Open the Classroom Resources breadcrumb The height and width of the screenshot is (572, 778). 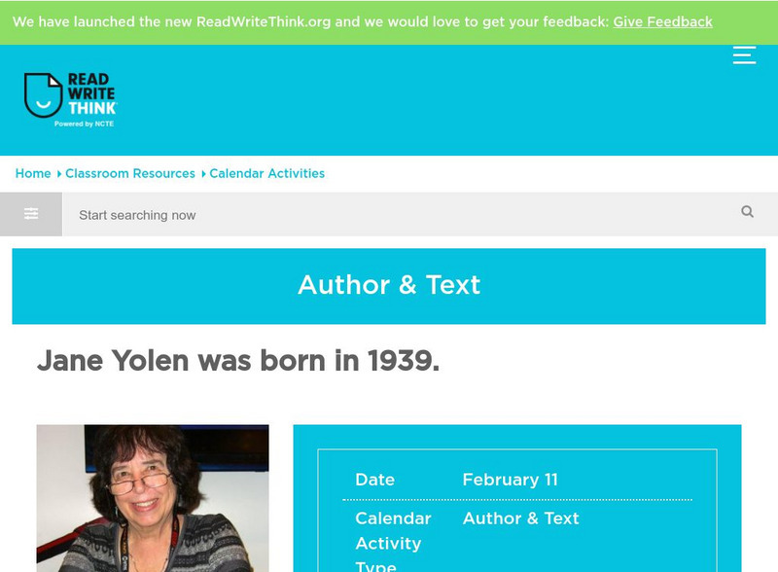[x=130, y=173]
